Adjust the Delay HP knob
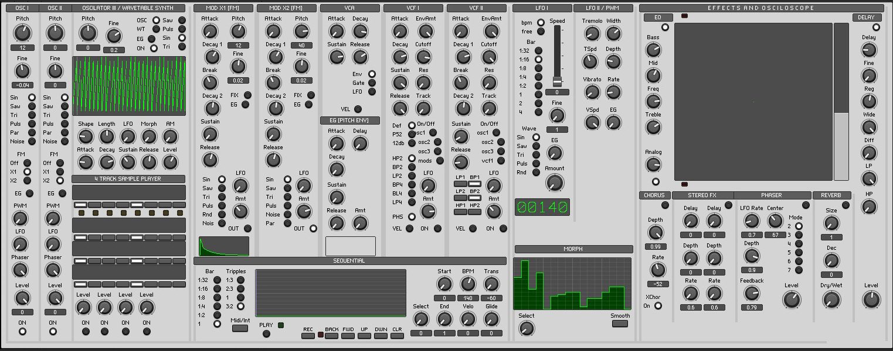Image resolution: width=893 pixels, height=351 pixels. (869, 207)
